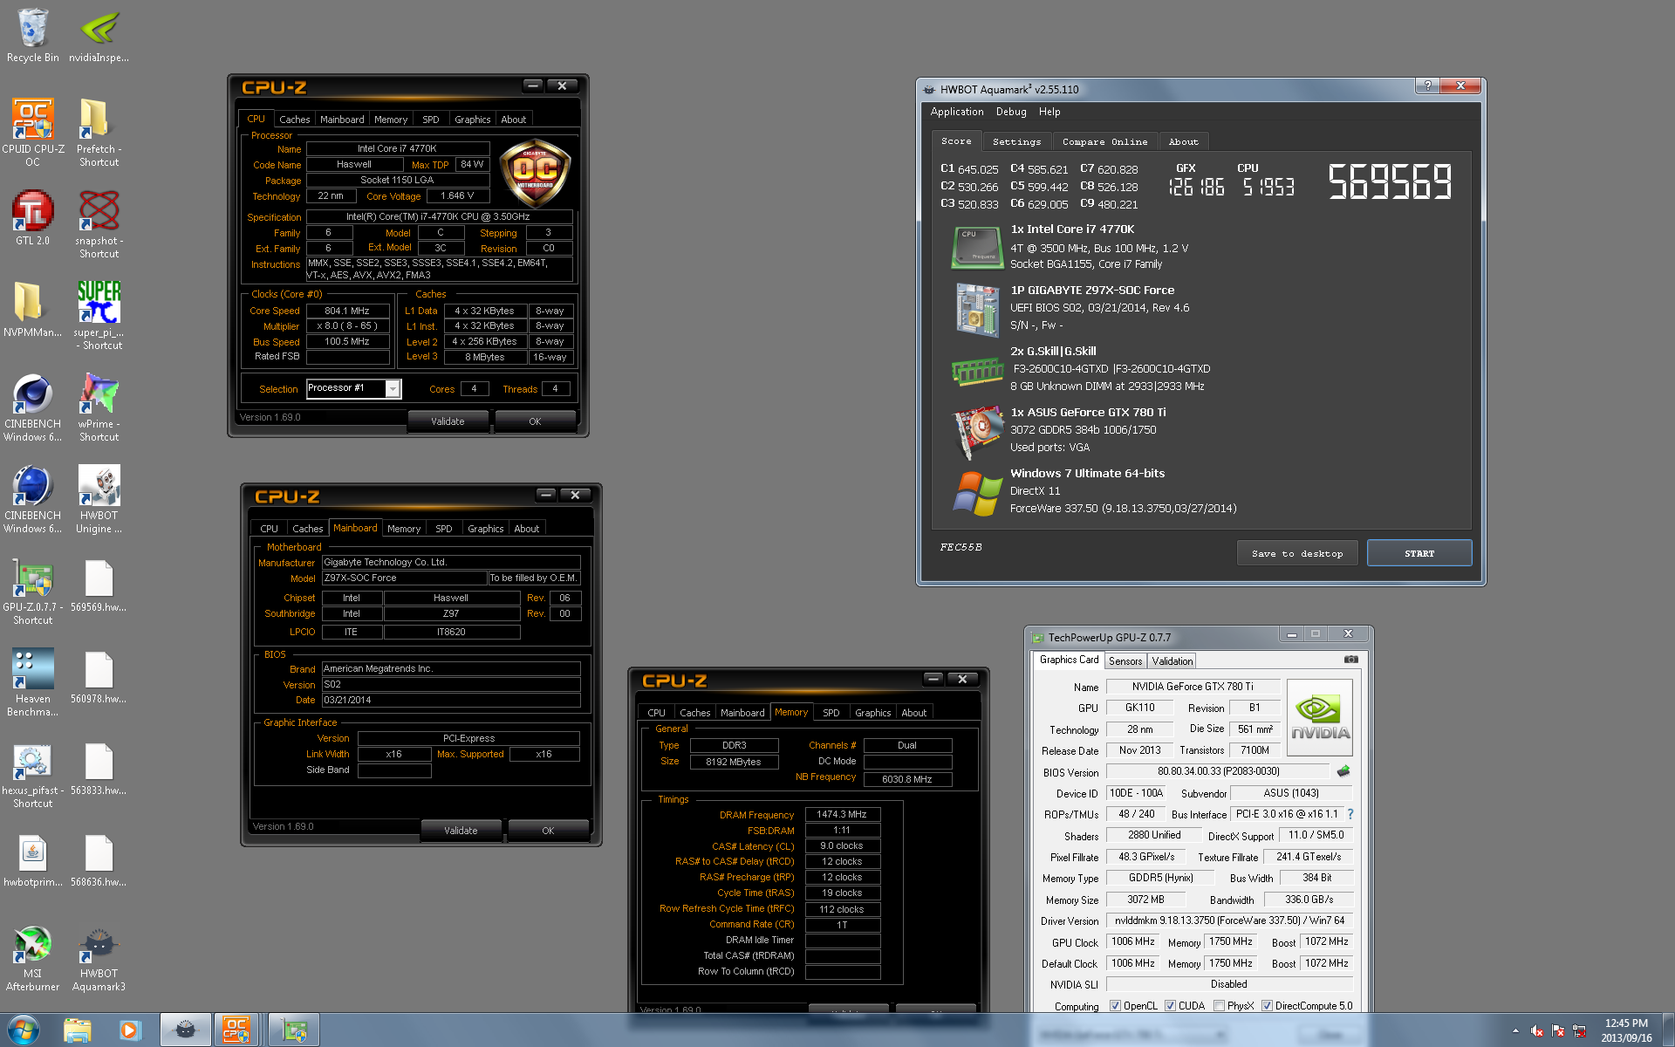This screenshot has width=1675, height=1047.
Task: Open the Recycle Bin desktop icon
Action: point(33,36)
